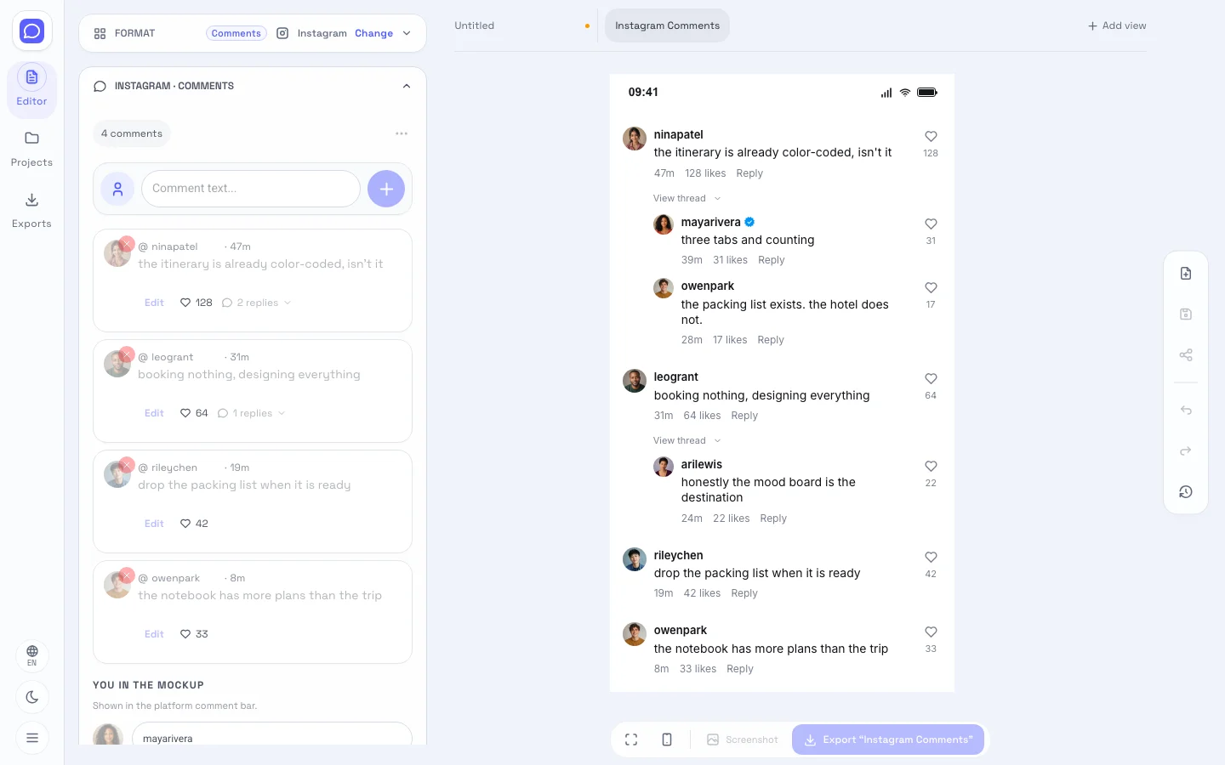Open version history clock icon
Screen dimensions: 1225x765
1186,491
